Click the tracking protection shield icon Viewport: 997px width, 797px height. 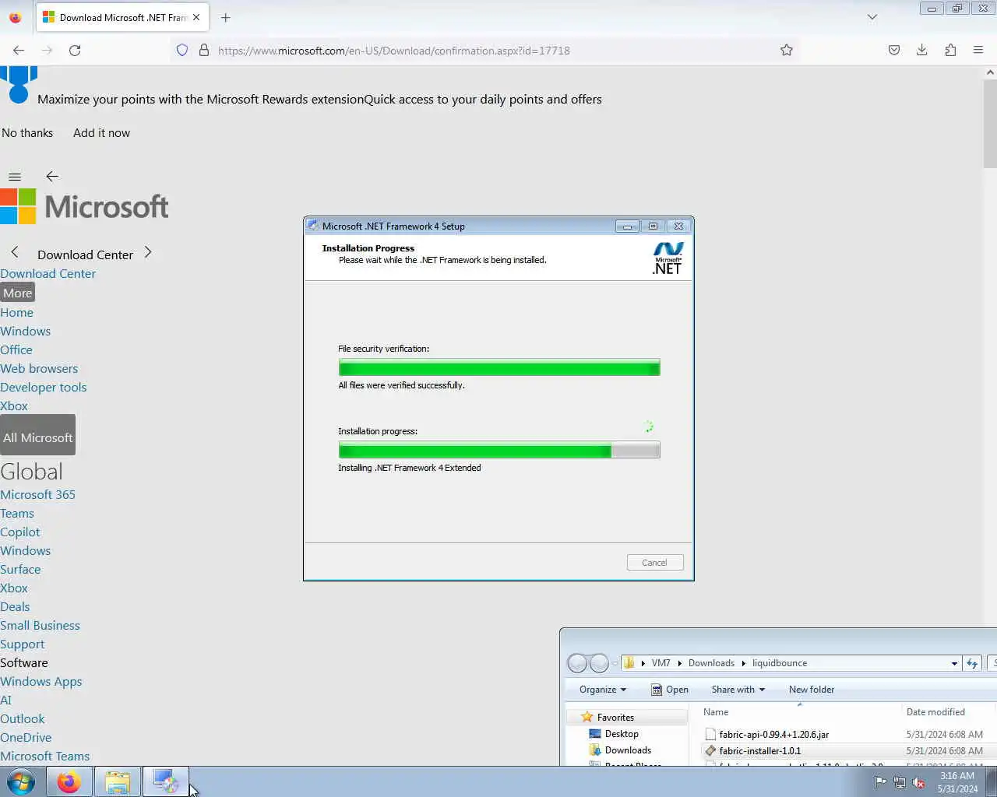[182, 50]
